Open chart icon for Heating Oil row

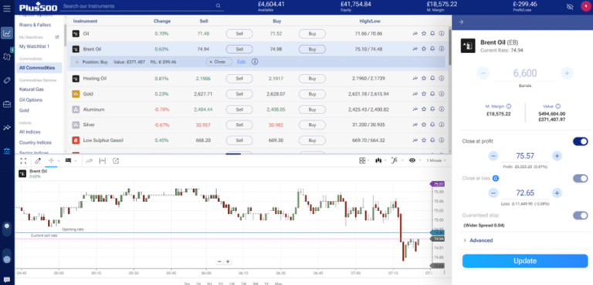[x=415, y=79]
